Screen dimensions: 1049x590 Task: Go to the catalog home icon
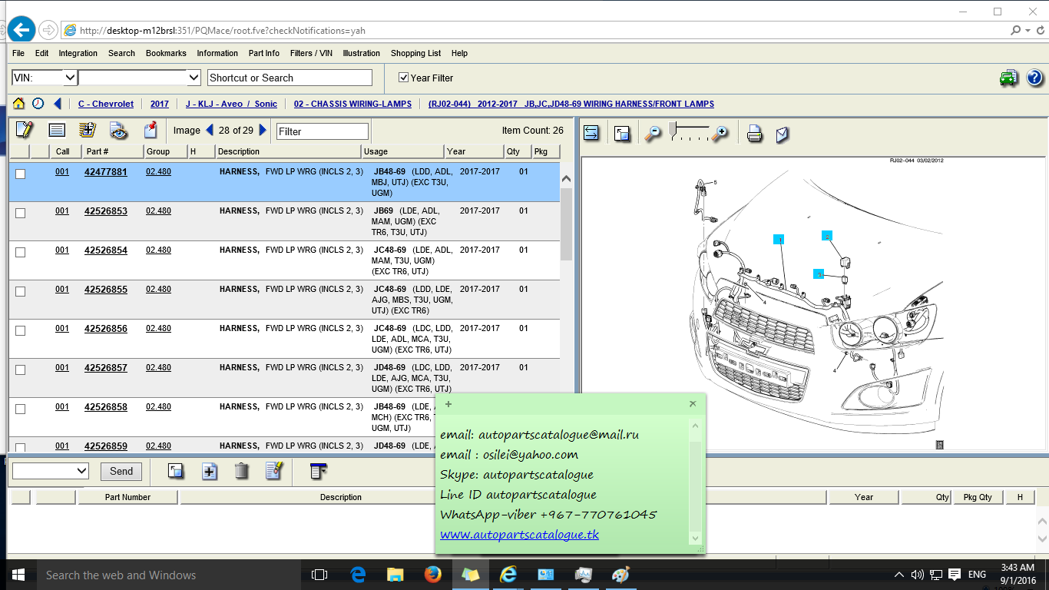[18, 104]
